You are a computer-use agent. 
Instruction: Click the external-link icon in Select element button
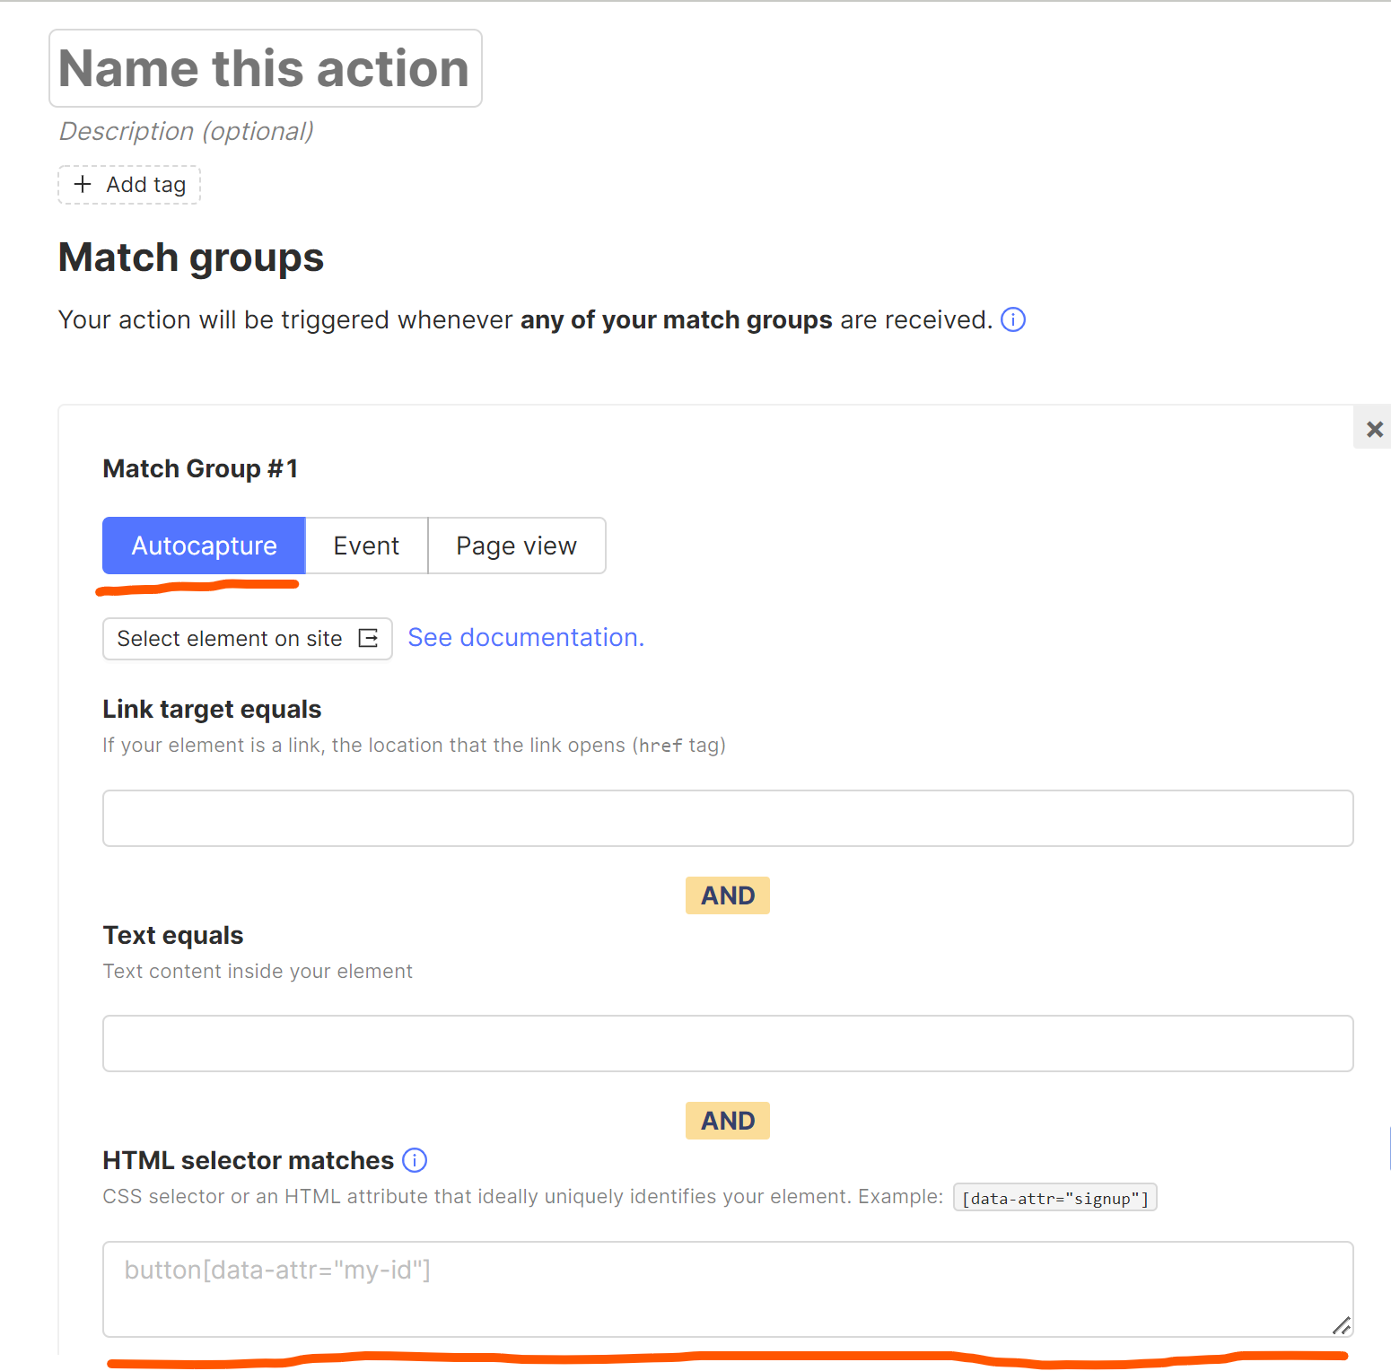(x=370, y=638)
